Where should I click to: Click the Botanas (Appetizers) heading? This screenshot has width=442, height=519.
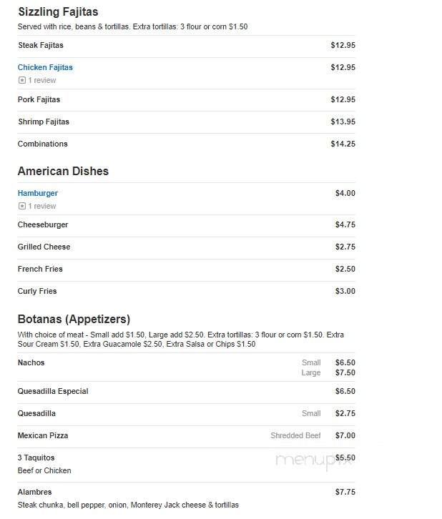pos(74,319)
